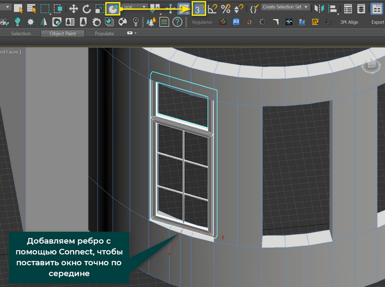Viewport: 385px width, 287px height.
Task: Click the Select and Place tool
Action: 113,8
